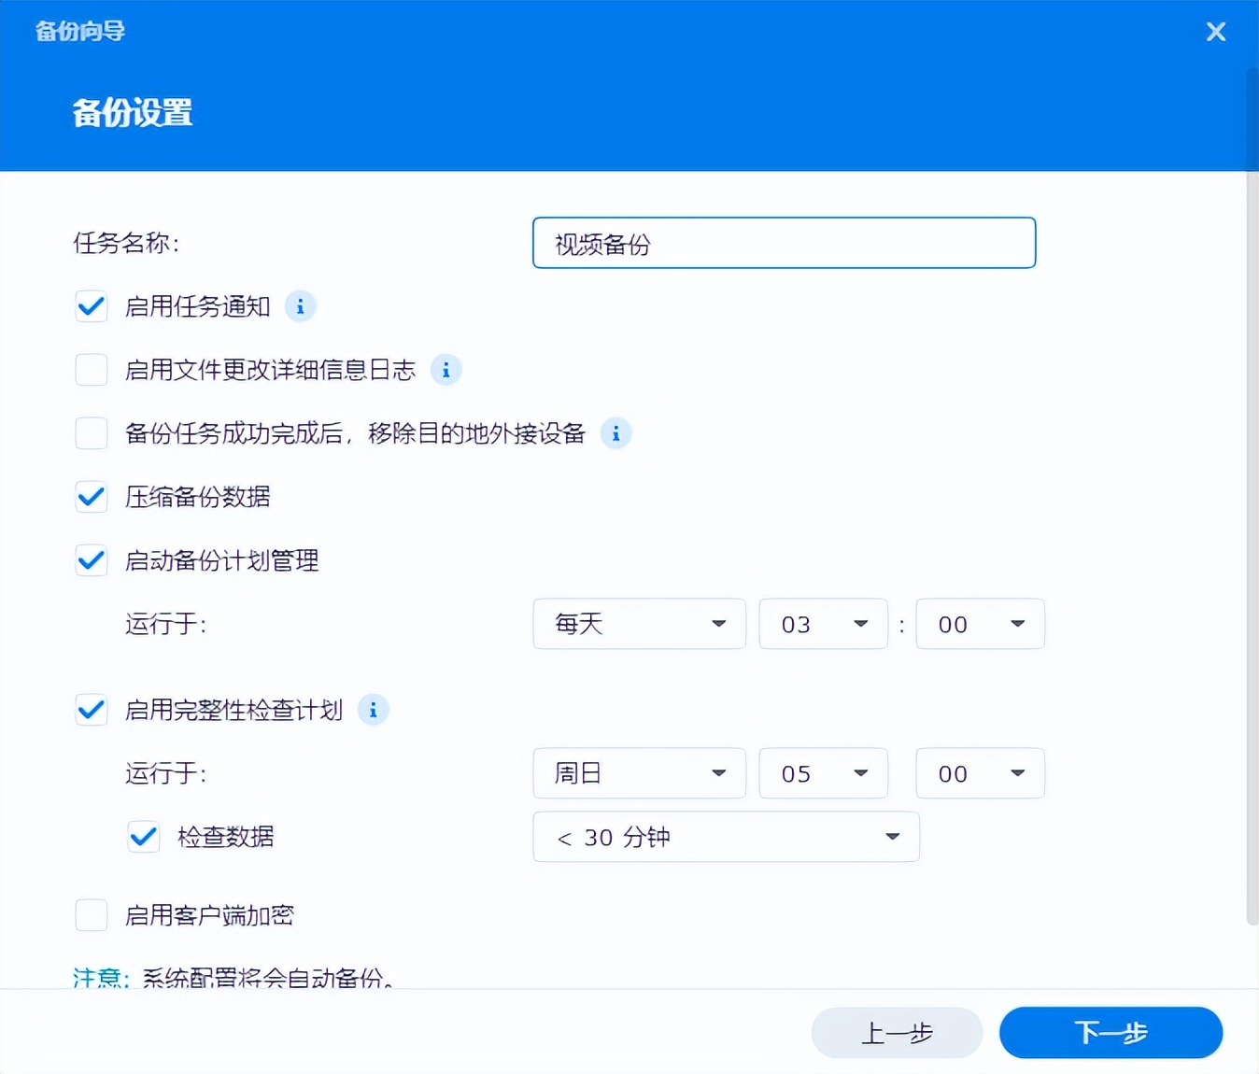Disable 启用完整性检查计划
The image size is (1259, 1074).
point(91,710)
